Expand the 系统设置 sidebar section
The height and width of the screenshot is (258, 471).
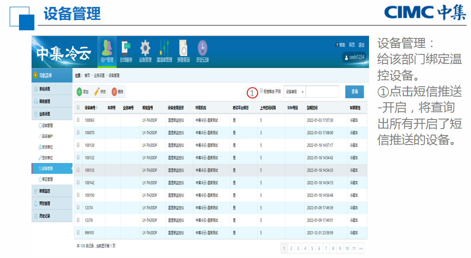click(52, 89)
